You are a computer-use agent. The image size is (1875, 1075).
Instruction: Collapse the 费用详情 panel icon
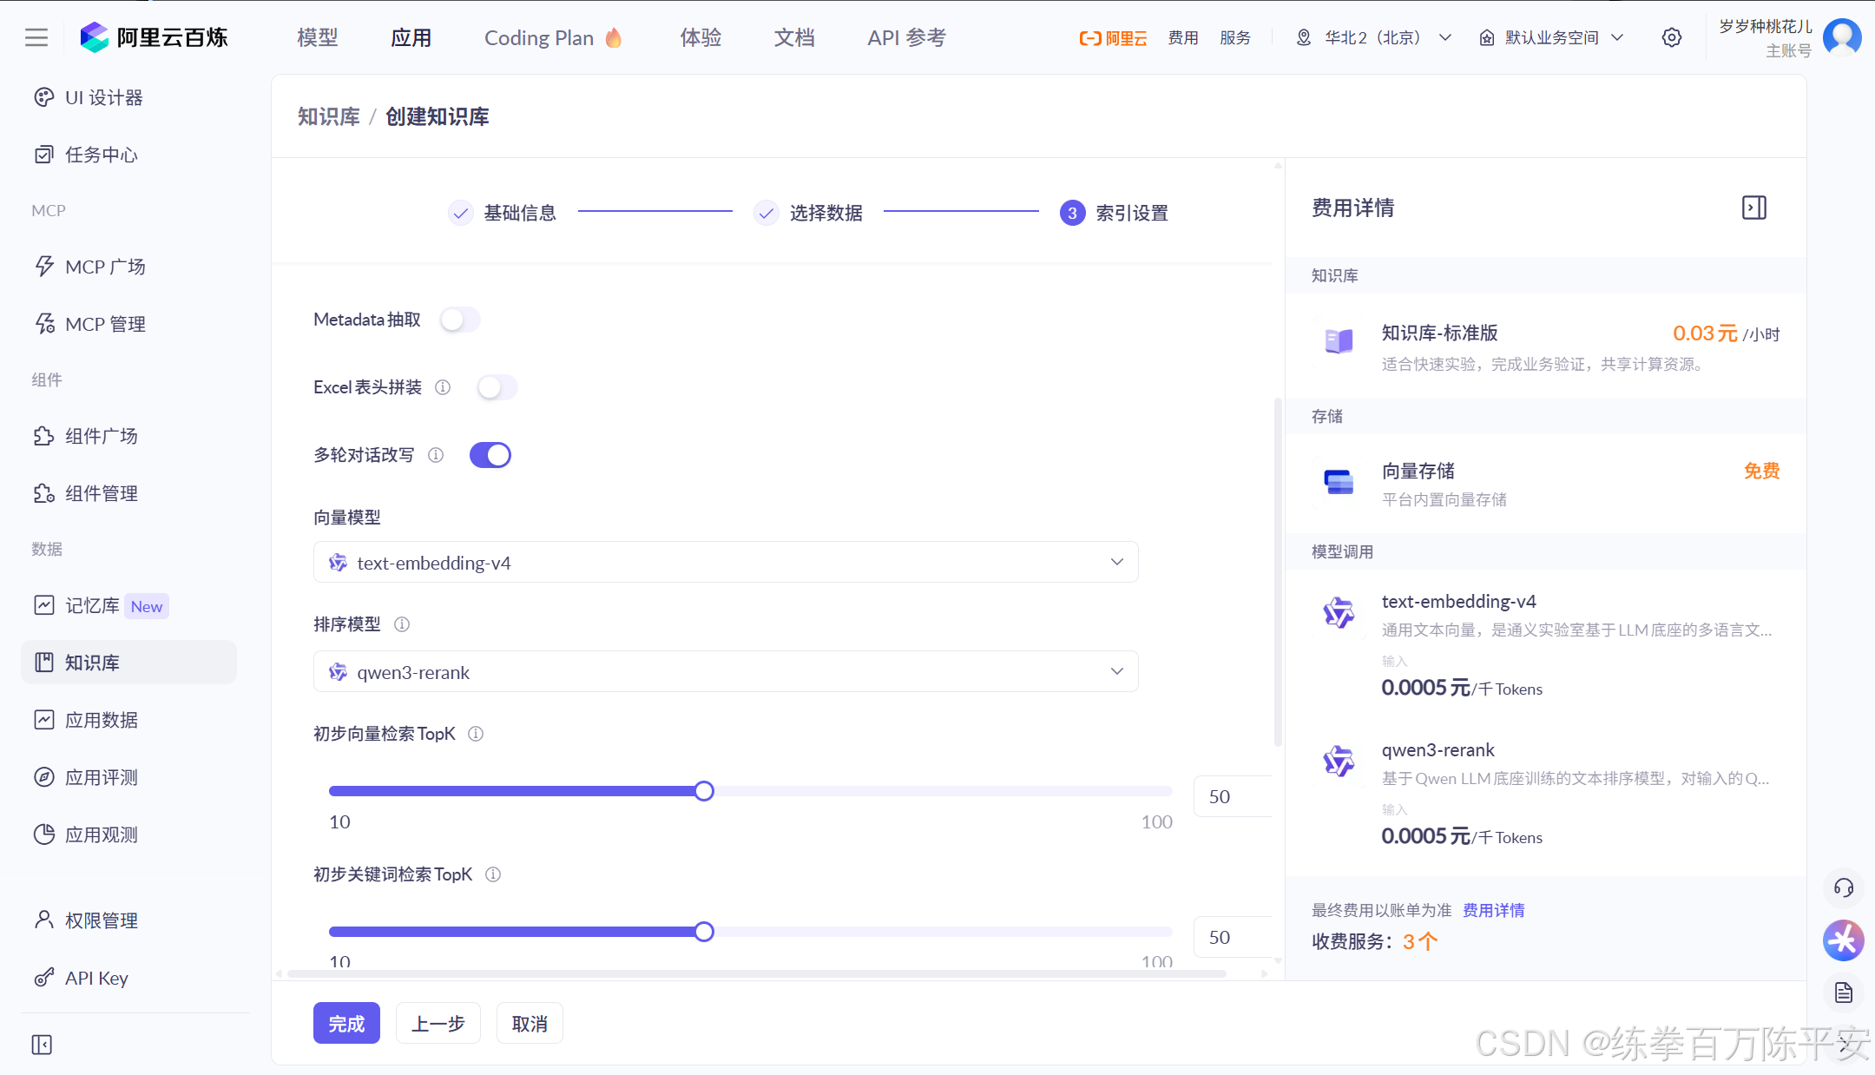(1753, 208)
